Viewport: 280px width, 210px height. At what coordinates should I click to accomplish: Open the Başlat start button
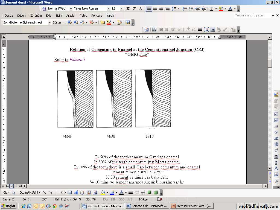pos(8,206)
